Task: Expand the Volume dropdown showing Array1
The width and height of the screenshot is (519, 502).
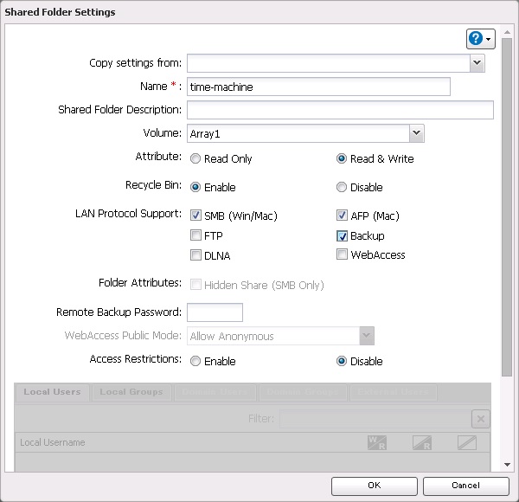Action: (416, 133)
